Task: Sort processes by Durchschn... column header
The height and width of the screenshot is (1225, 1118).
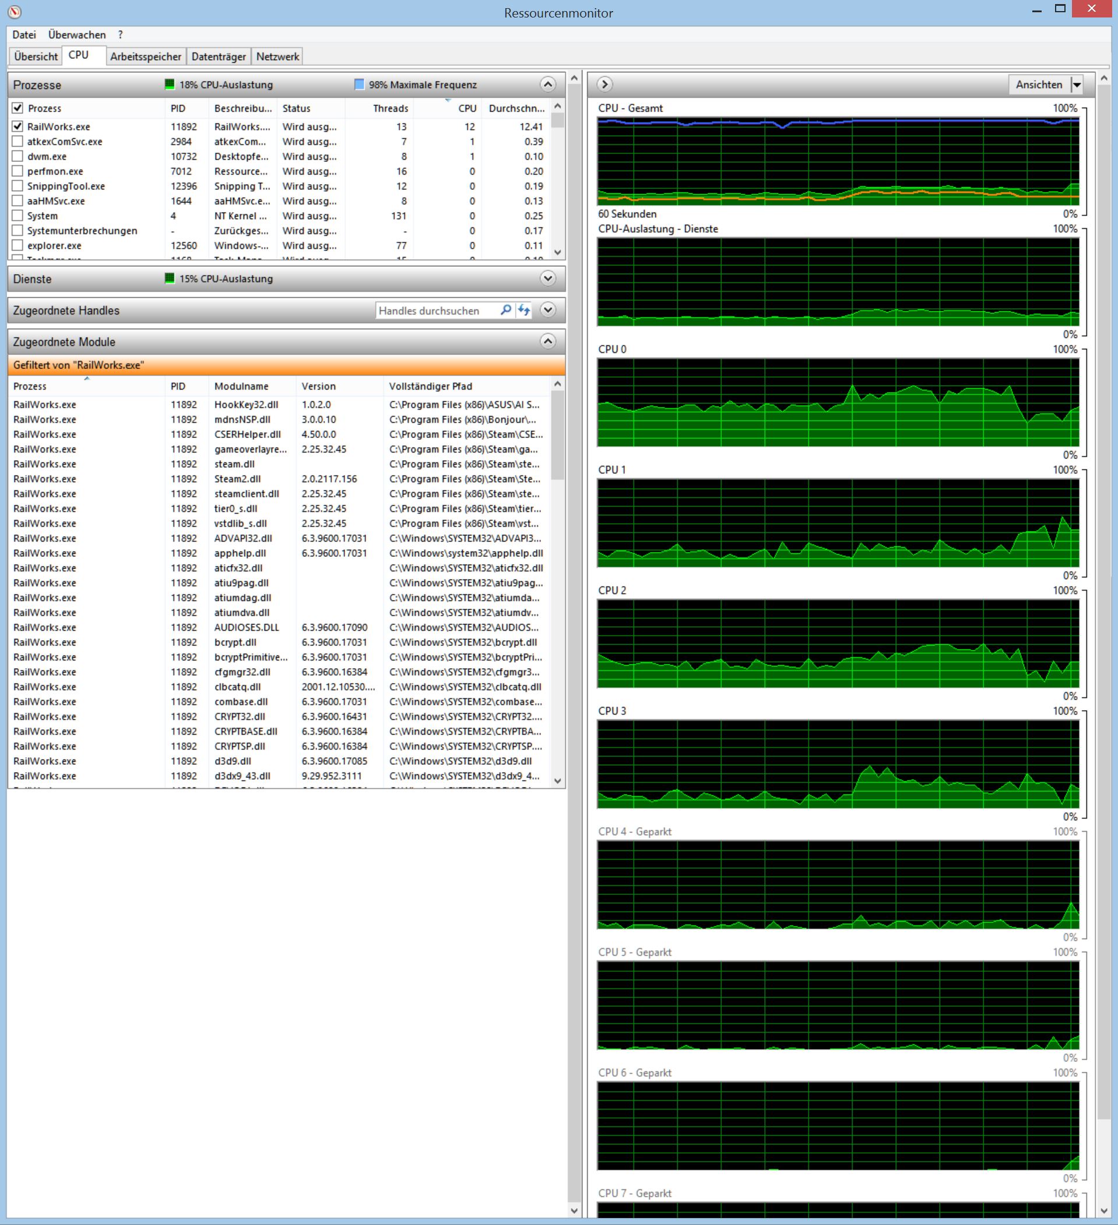Action: click(x=516, y=108)
